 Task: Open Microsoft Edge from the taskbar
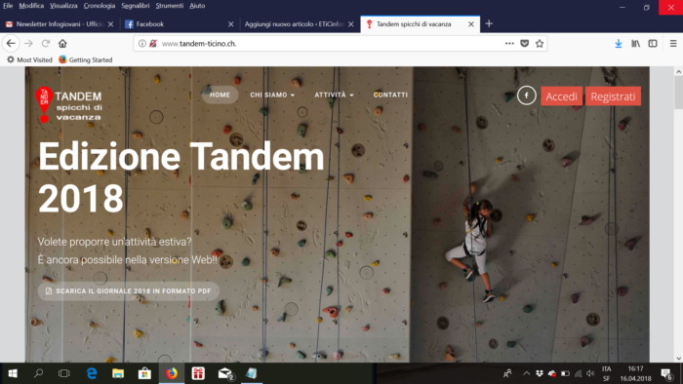(x=92, y=373)
